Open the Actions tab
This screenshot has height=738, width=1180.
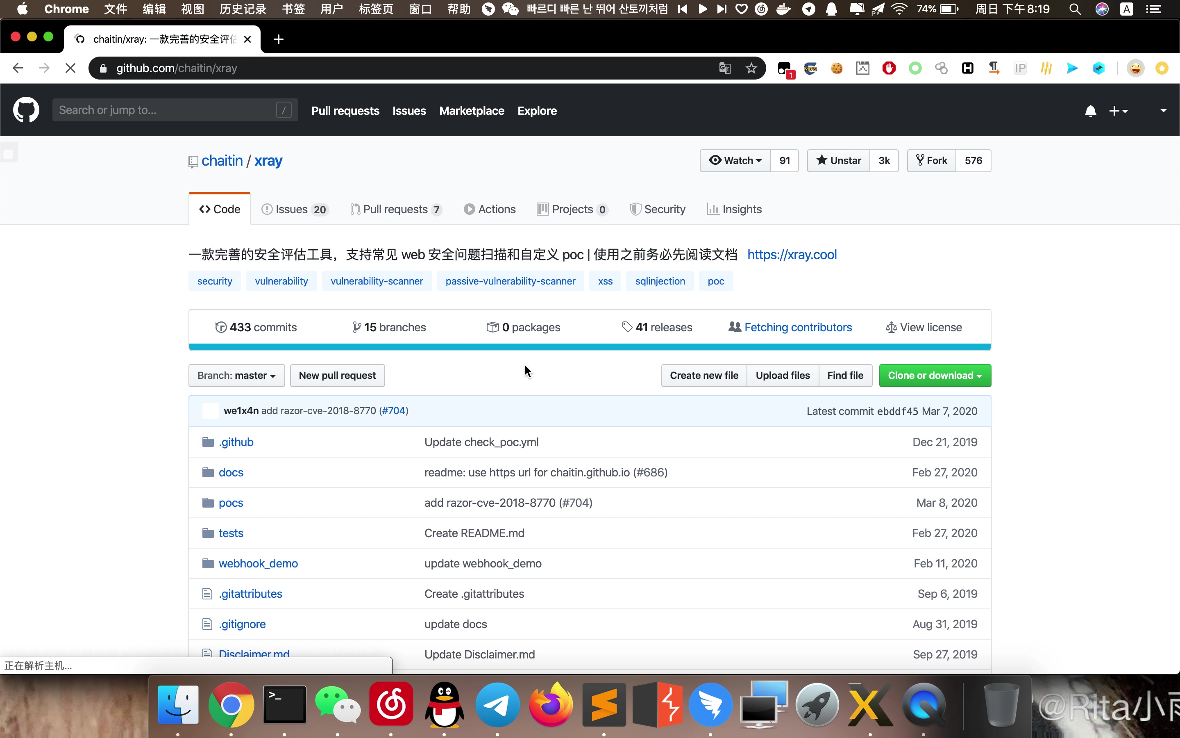click(x=490, y=210)
